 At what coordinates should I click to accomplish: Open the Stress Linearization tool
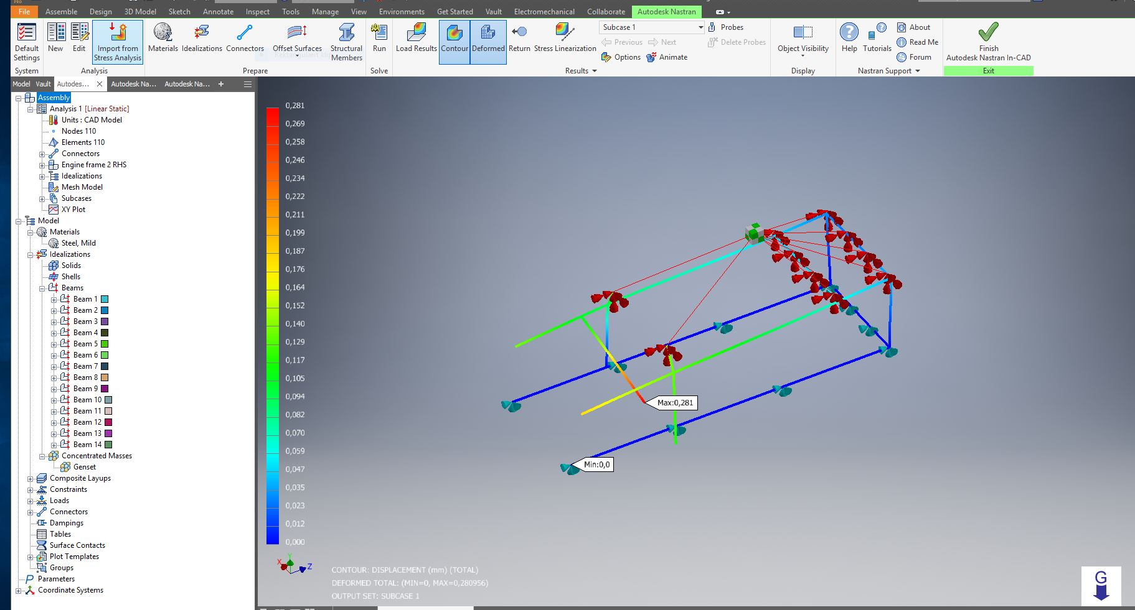(563, 37)
